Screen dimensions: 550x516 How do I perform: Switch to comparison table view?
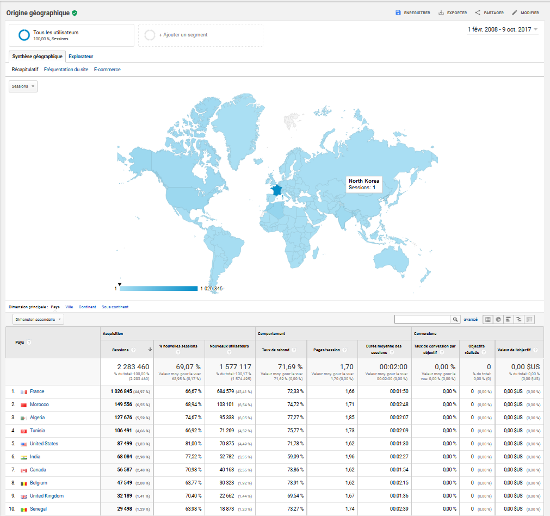519,319
